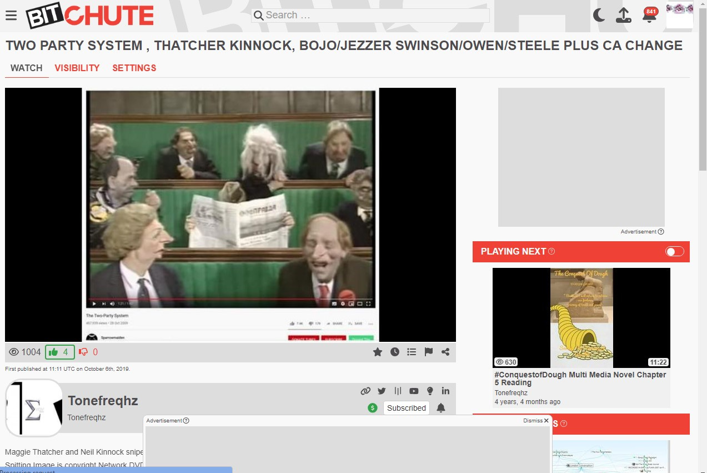Image resolution: width=707 pixels, height=473 pixels.
Task: Add video to favorites star icon
Action: coord(378,352)
